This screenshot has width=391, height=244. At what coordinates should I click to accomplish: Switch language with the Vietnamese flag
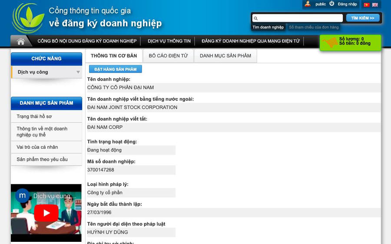tap(367, 5)
